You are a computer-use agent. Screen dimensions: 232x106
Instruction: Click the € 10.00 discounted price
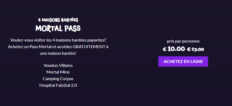tap(174, 49)
